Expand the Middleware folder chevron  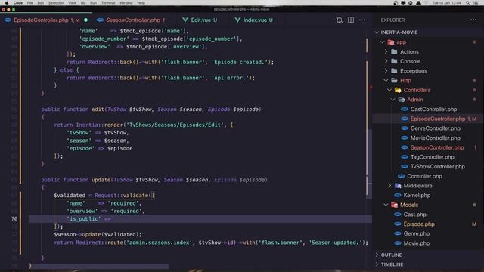pos(389,186)
